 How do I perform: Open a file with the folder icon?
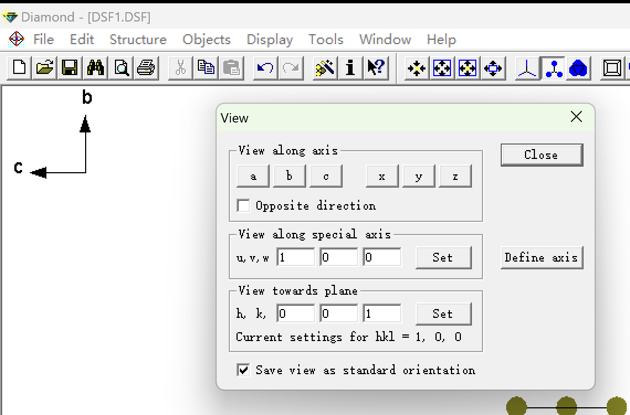[x=45, y=68]
